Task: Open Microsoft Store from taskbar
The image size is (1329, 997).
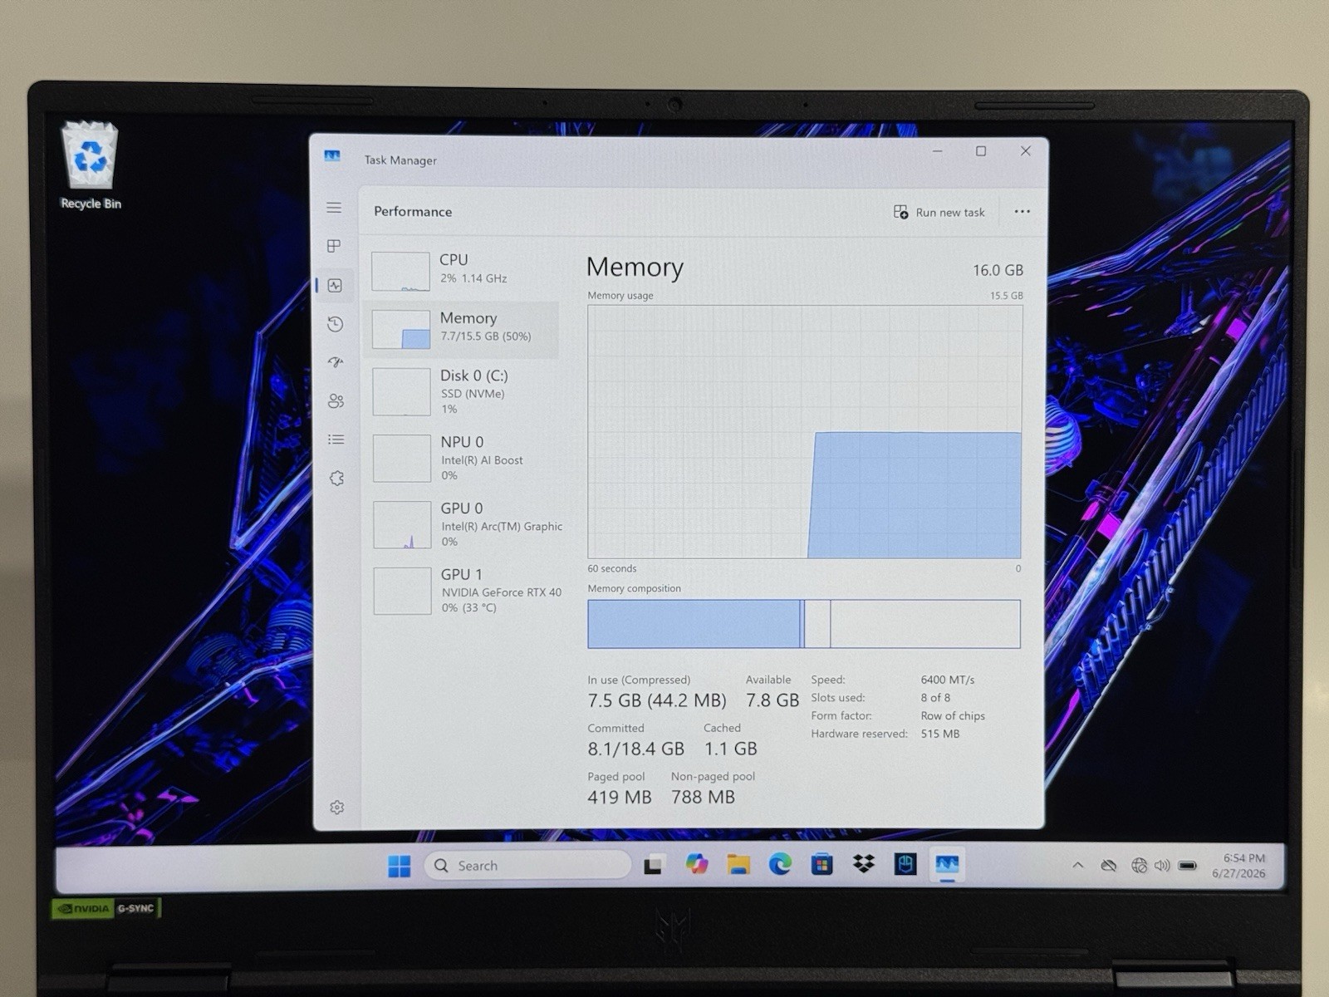Action: (x=821, y=865)
